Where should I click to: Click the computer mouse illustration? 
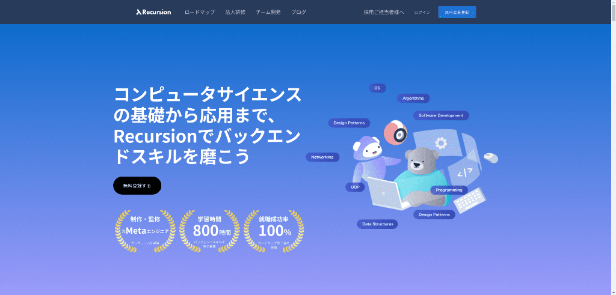[491, 157]
